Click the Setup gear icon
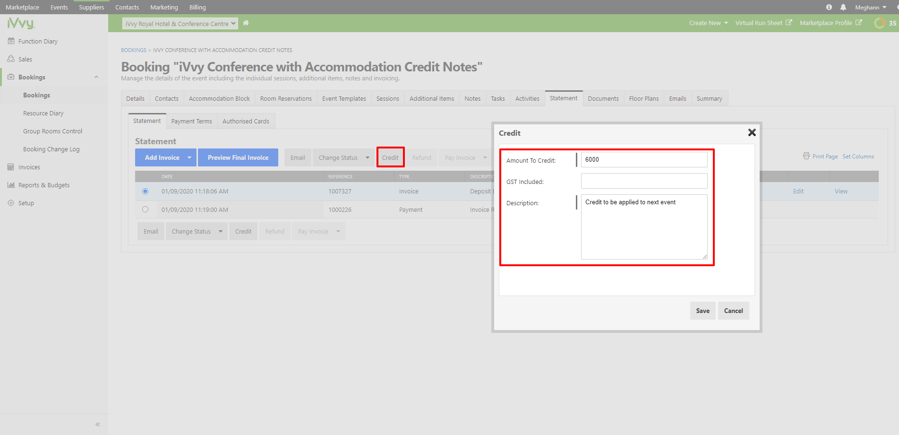Screen dimensions: 899x435 point(11,203)
